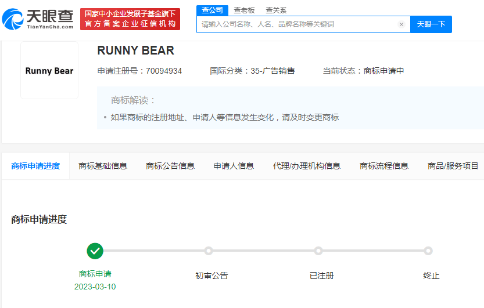Open the 商标基础信息 tab
Image resolution: width=484 pixels, height=308 pixels.
tap(103, 166)
